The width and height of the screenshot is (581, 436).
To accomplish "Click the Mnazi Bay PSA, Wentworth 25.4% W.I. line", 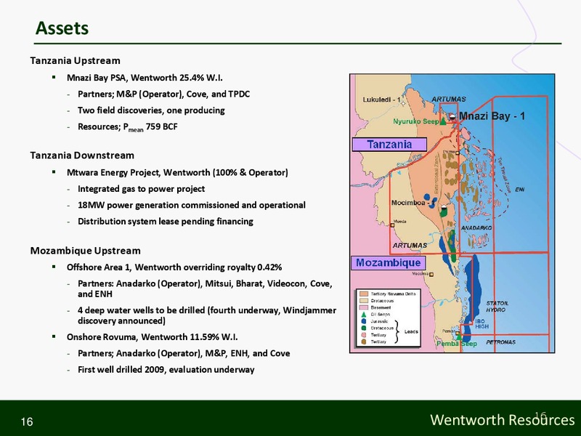I will (145, 78).
